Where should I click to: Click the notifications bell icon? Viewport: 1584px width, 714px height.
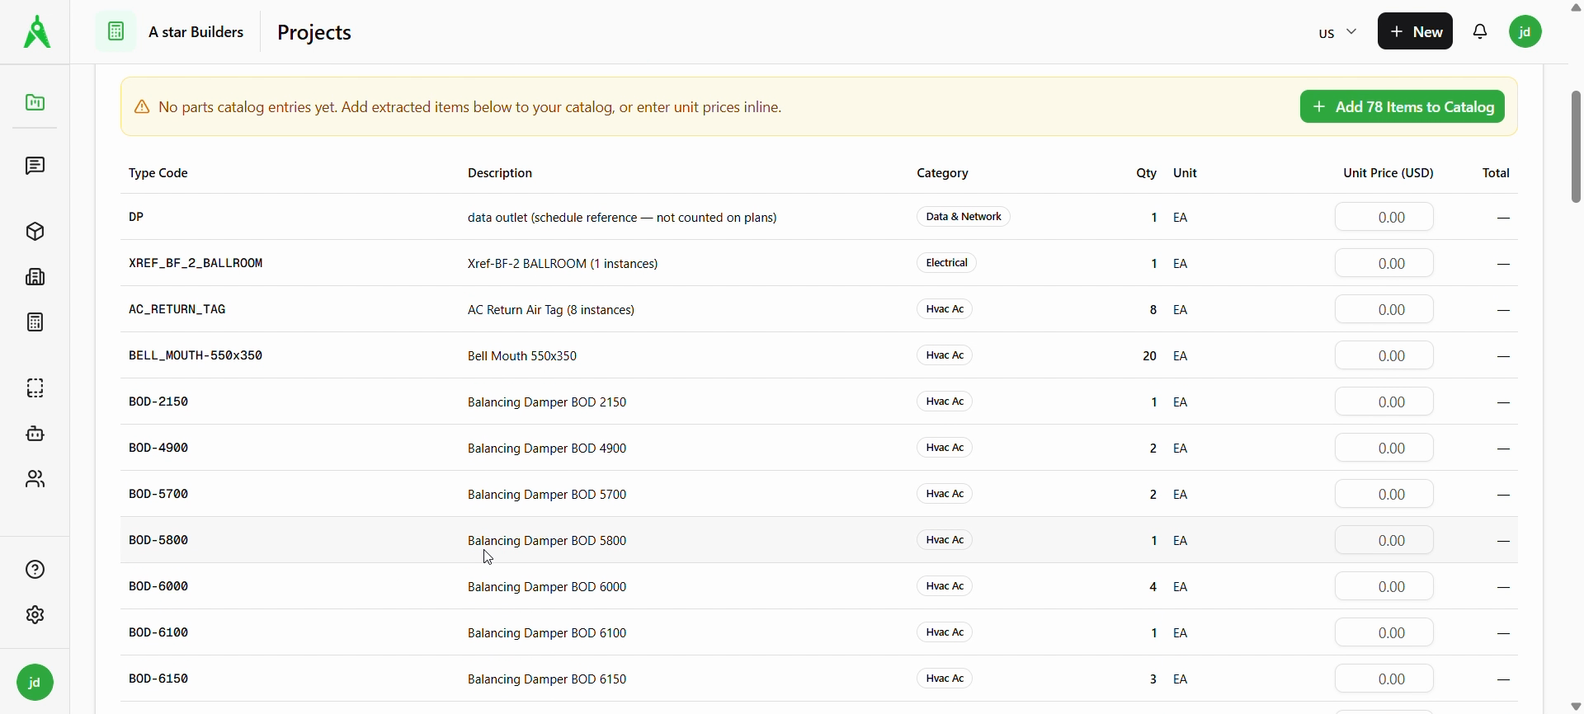point(1481,32)
